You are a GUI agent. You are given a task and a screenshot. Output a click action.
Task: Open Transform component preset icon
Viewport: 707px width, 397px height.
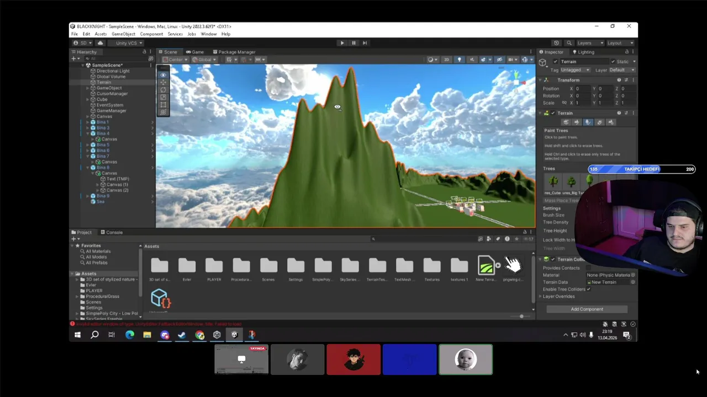(x=625, y=80)
